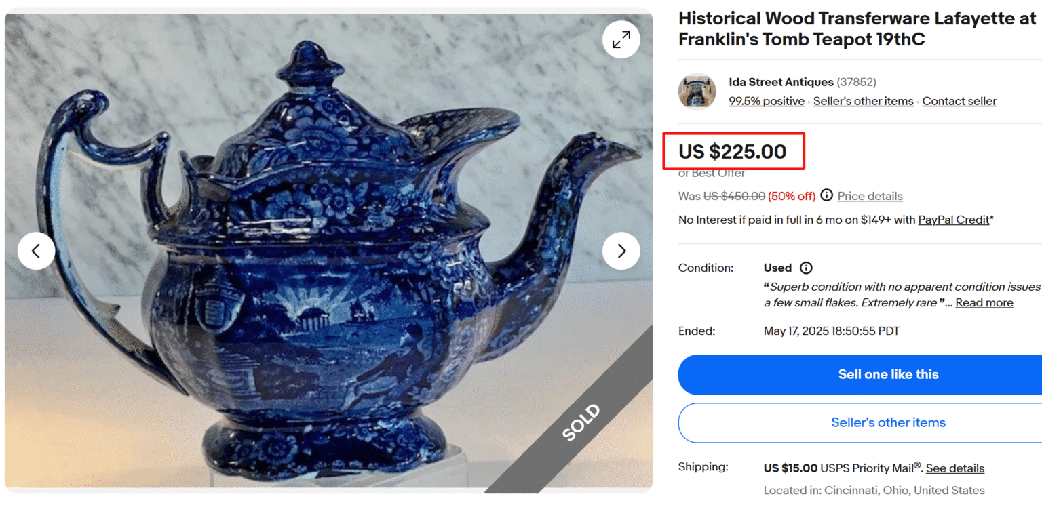Viewport: 1042px width, 505px height.
Task: Open the Price details link
Action: tap(870, 196)
